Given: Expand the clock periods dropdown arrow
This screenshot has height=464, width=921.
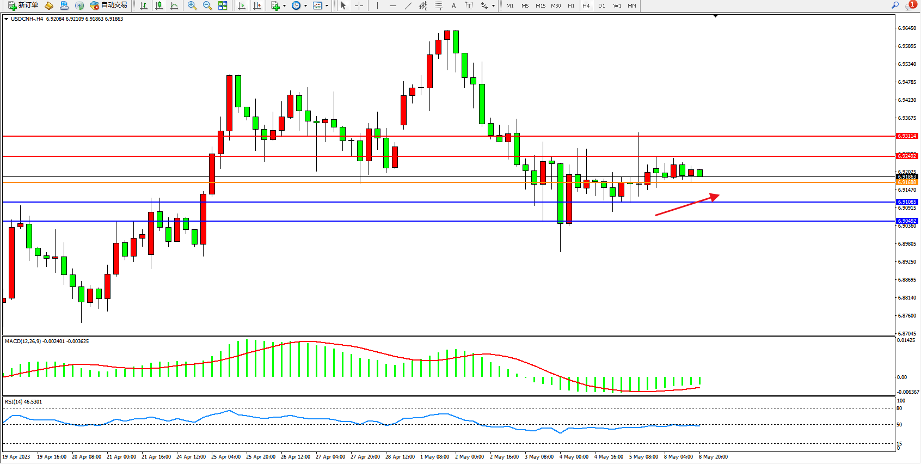Looking at the screenshot, I should [x=305, y=6].
